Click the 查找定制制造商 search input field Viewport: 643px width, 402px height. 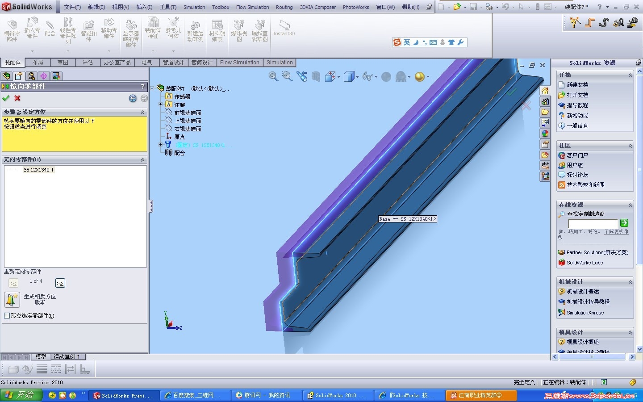(593, 223)
